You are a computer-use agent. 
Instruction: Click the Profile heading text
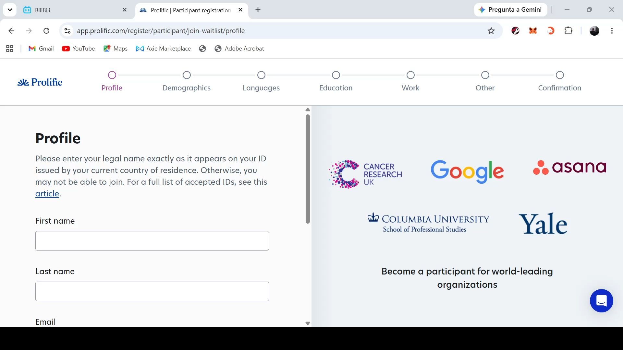pos(58,138)
